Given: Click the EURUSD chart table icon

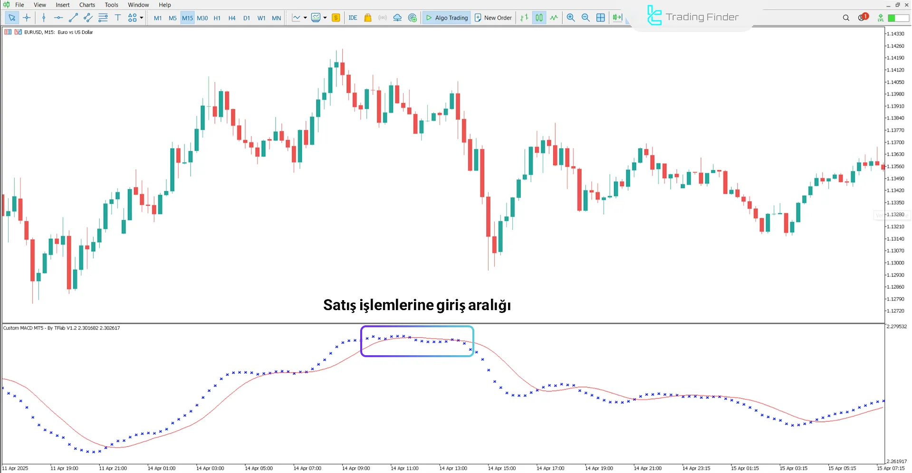Looking at the screenshot, I should pos(8,32).
